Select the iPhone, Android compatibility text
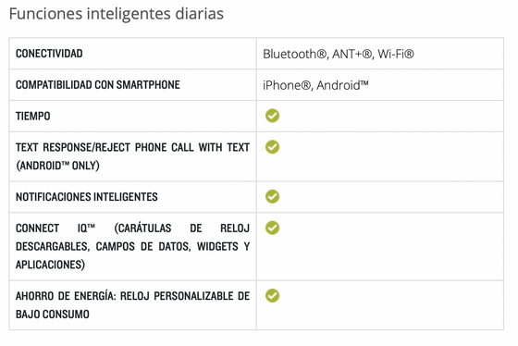 point(315,85)
